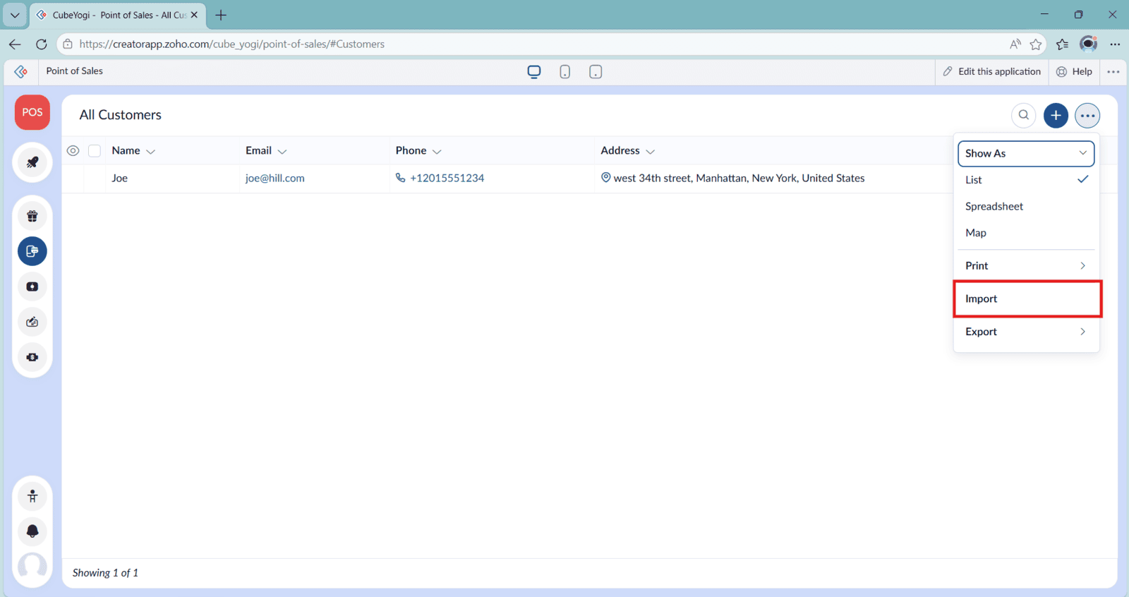Expand the Export submenu

coord(1026,332)
